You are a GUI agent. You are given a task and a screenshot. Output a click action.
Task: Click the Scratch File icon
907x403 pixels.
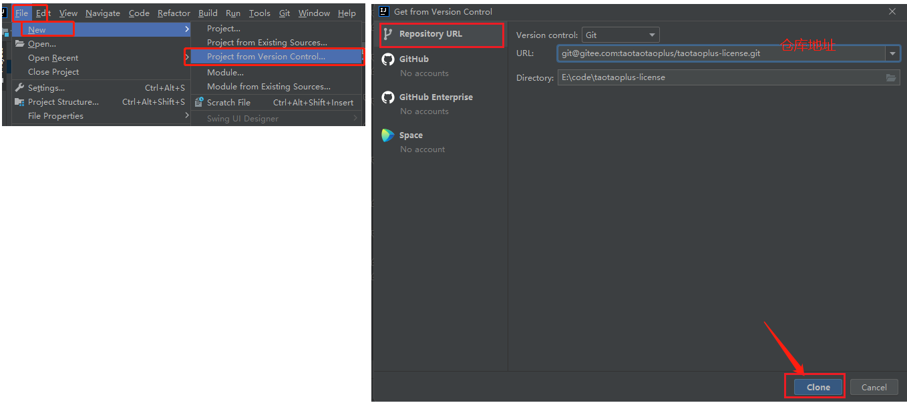[199, 102]
